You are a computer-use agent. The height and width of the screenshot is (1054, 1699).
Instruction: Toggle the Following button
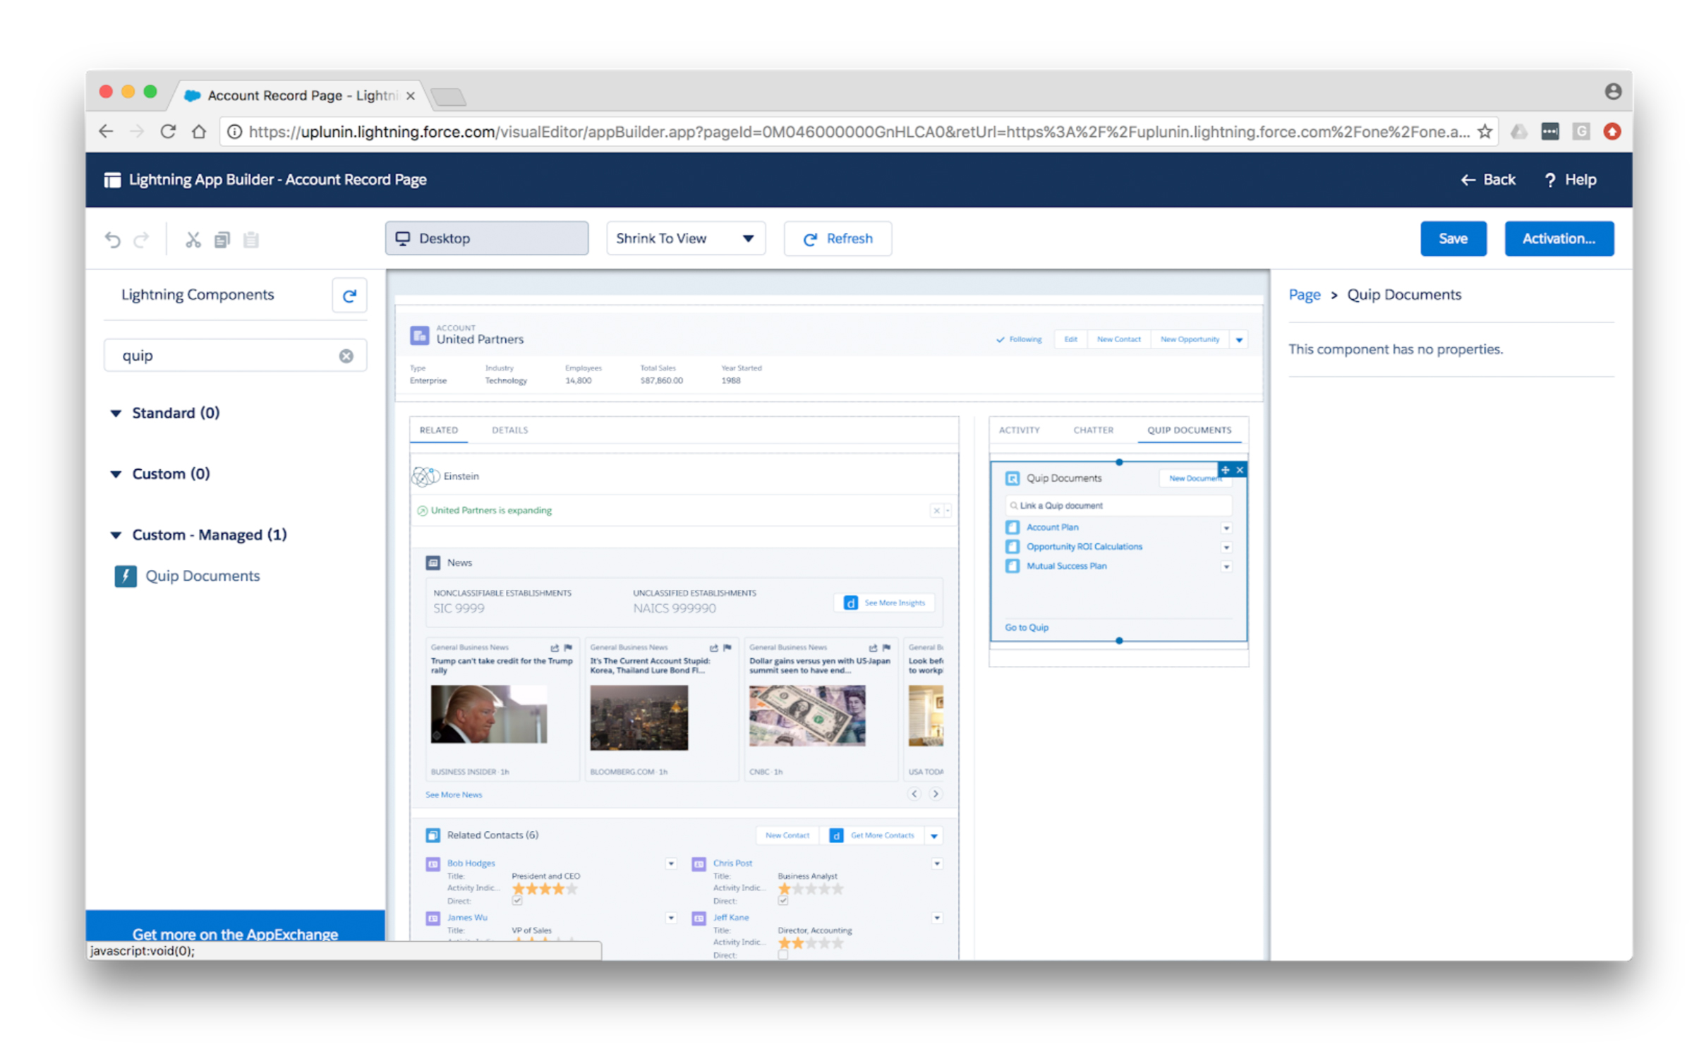1019,339
